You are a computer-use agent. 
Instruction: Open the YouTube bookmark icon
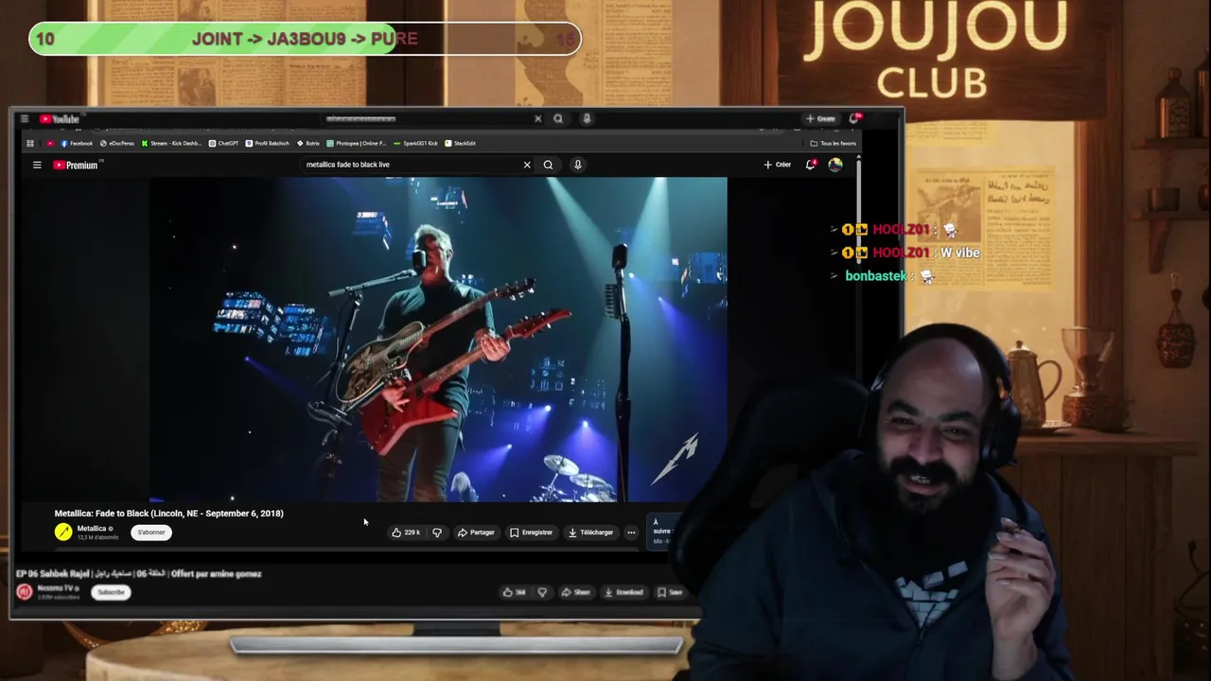point(50,144)
